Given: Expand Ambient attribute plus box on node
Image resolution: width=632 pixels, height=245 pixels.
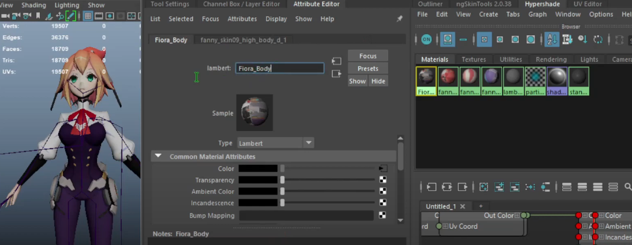Looking at the screenshot, I should point(601,227).
